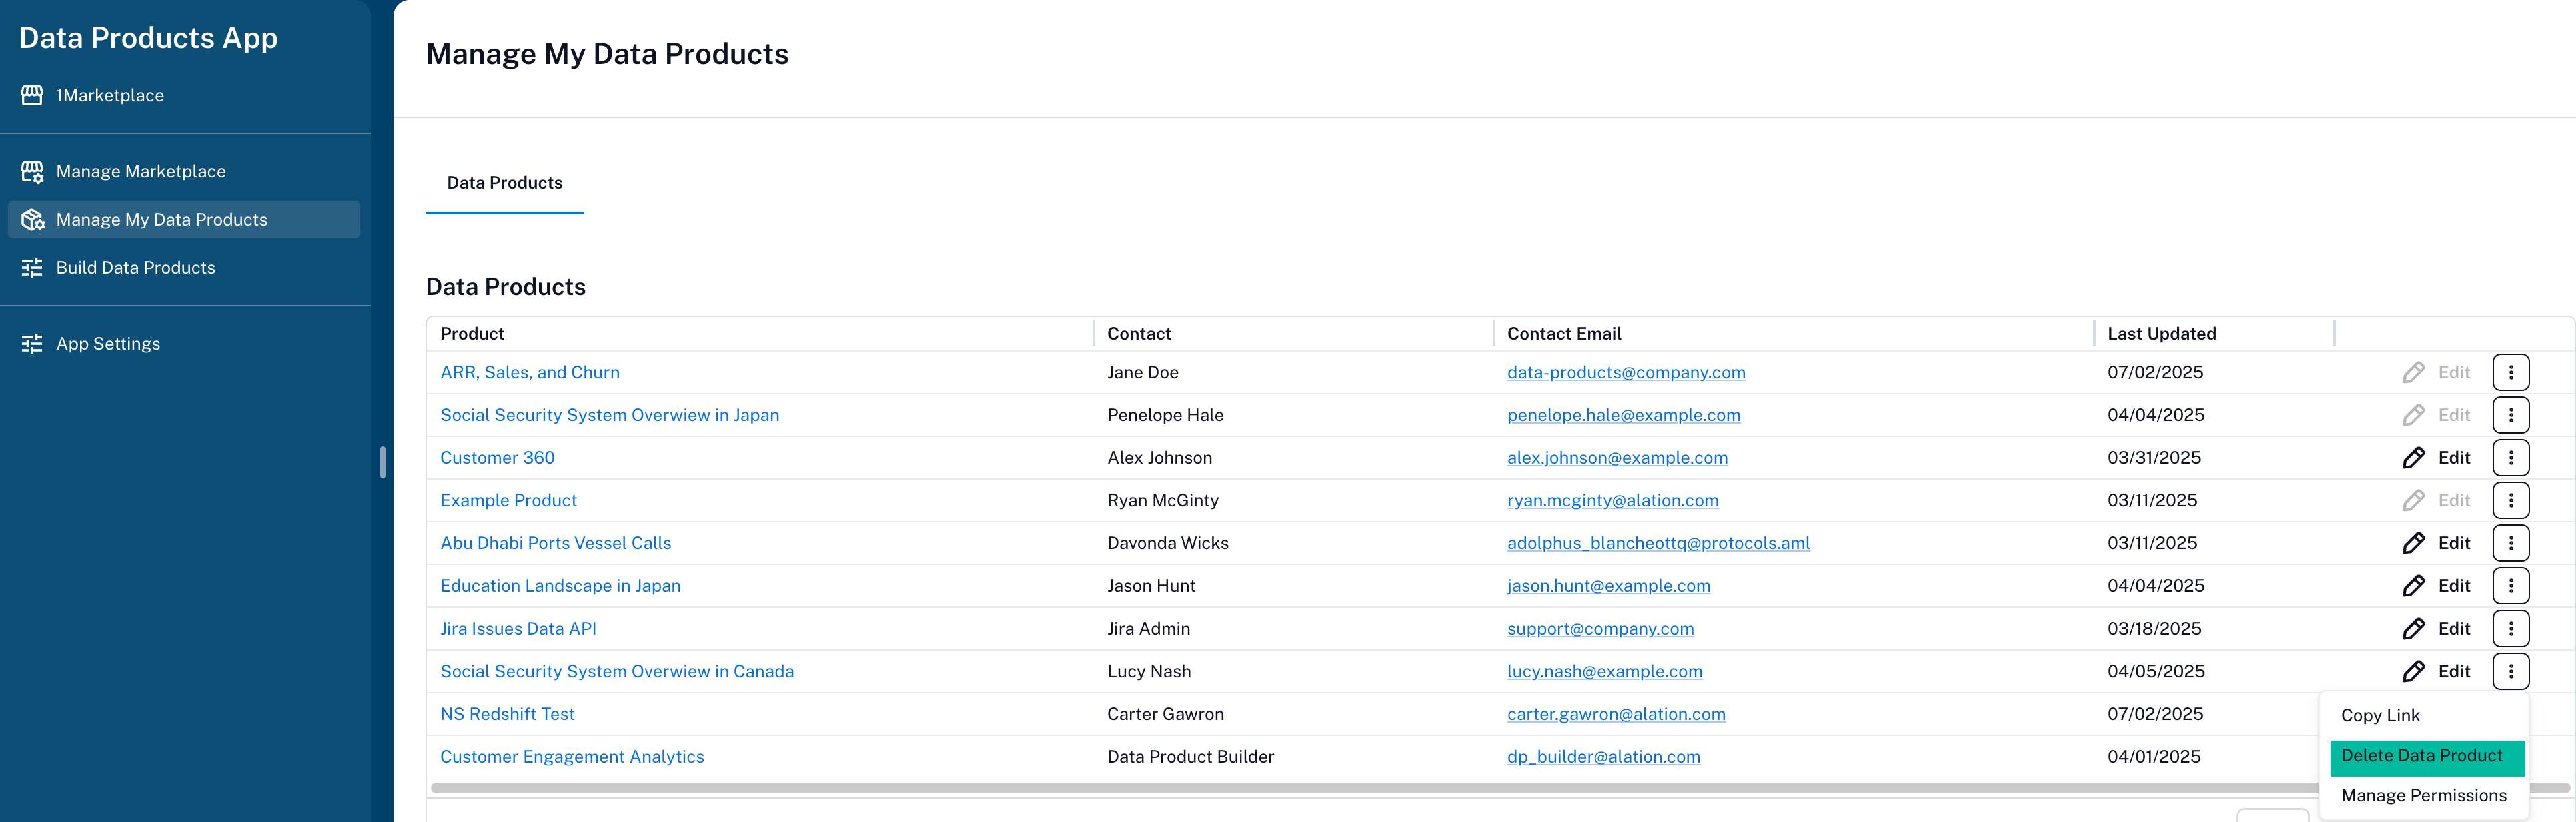This screenshot has height=822, width=2576.
Task: Click pencil icon in Social Security Canada row
Action: click(x=2413, y=671)
